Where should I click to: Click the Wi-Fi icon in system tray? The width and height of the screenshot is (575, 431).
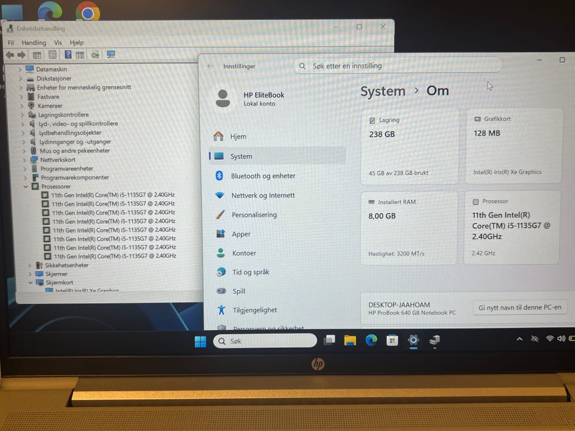click(549, 339)
